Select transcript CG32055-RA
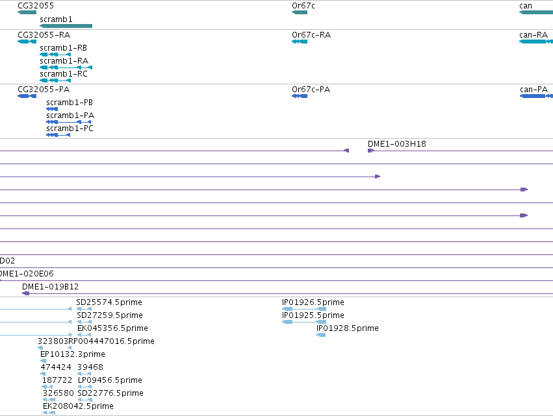The height and width of the screenshot is (416, 553). coord(44,35)
